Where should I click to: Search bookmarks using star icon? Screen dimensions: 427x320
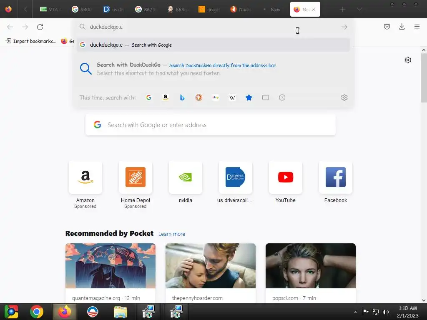coord(249,97)
